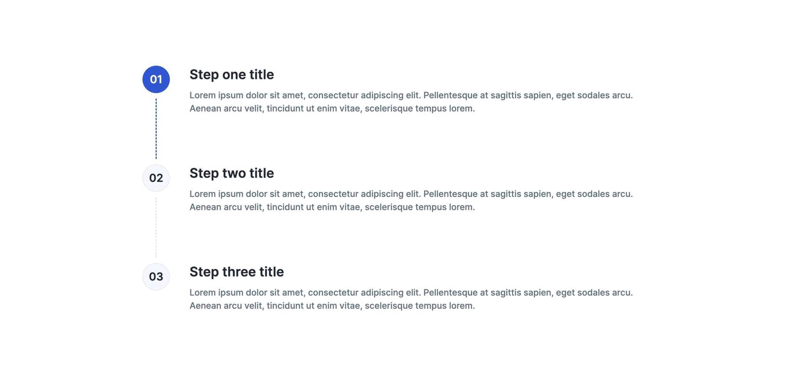
Task: Click step two's "Pellentesque at sagittis sapien" sentence
Action: [528, 194]
